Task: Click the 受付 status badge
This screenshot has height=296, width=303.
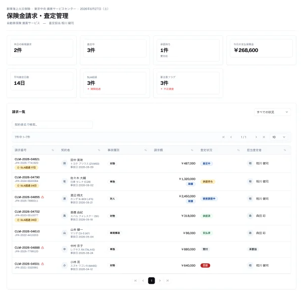Action: tap(205, 249)
